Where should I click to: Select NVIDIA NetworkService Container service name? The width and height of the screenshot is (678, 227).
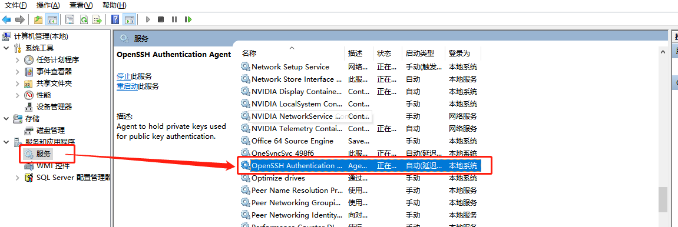point(297,116)
